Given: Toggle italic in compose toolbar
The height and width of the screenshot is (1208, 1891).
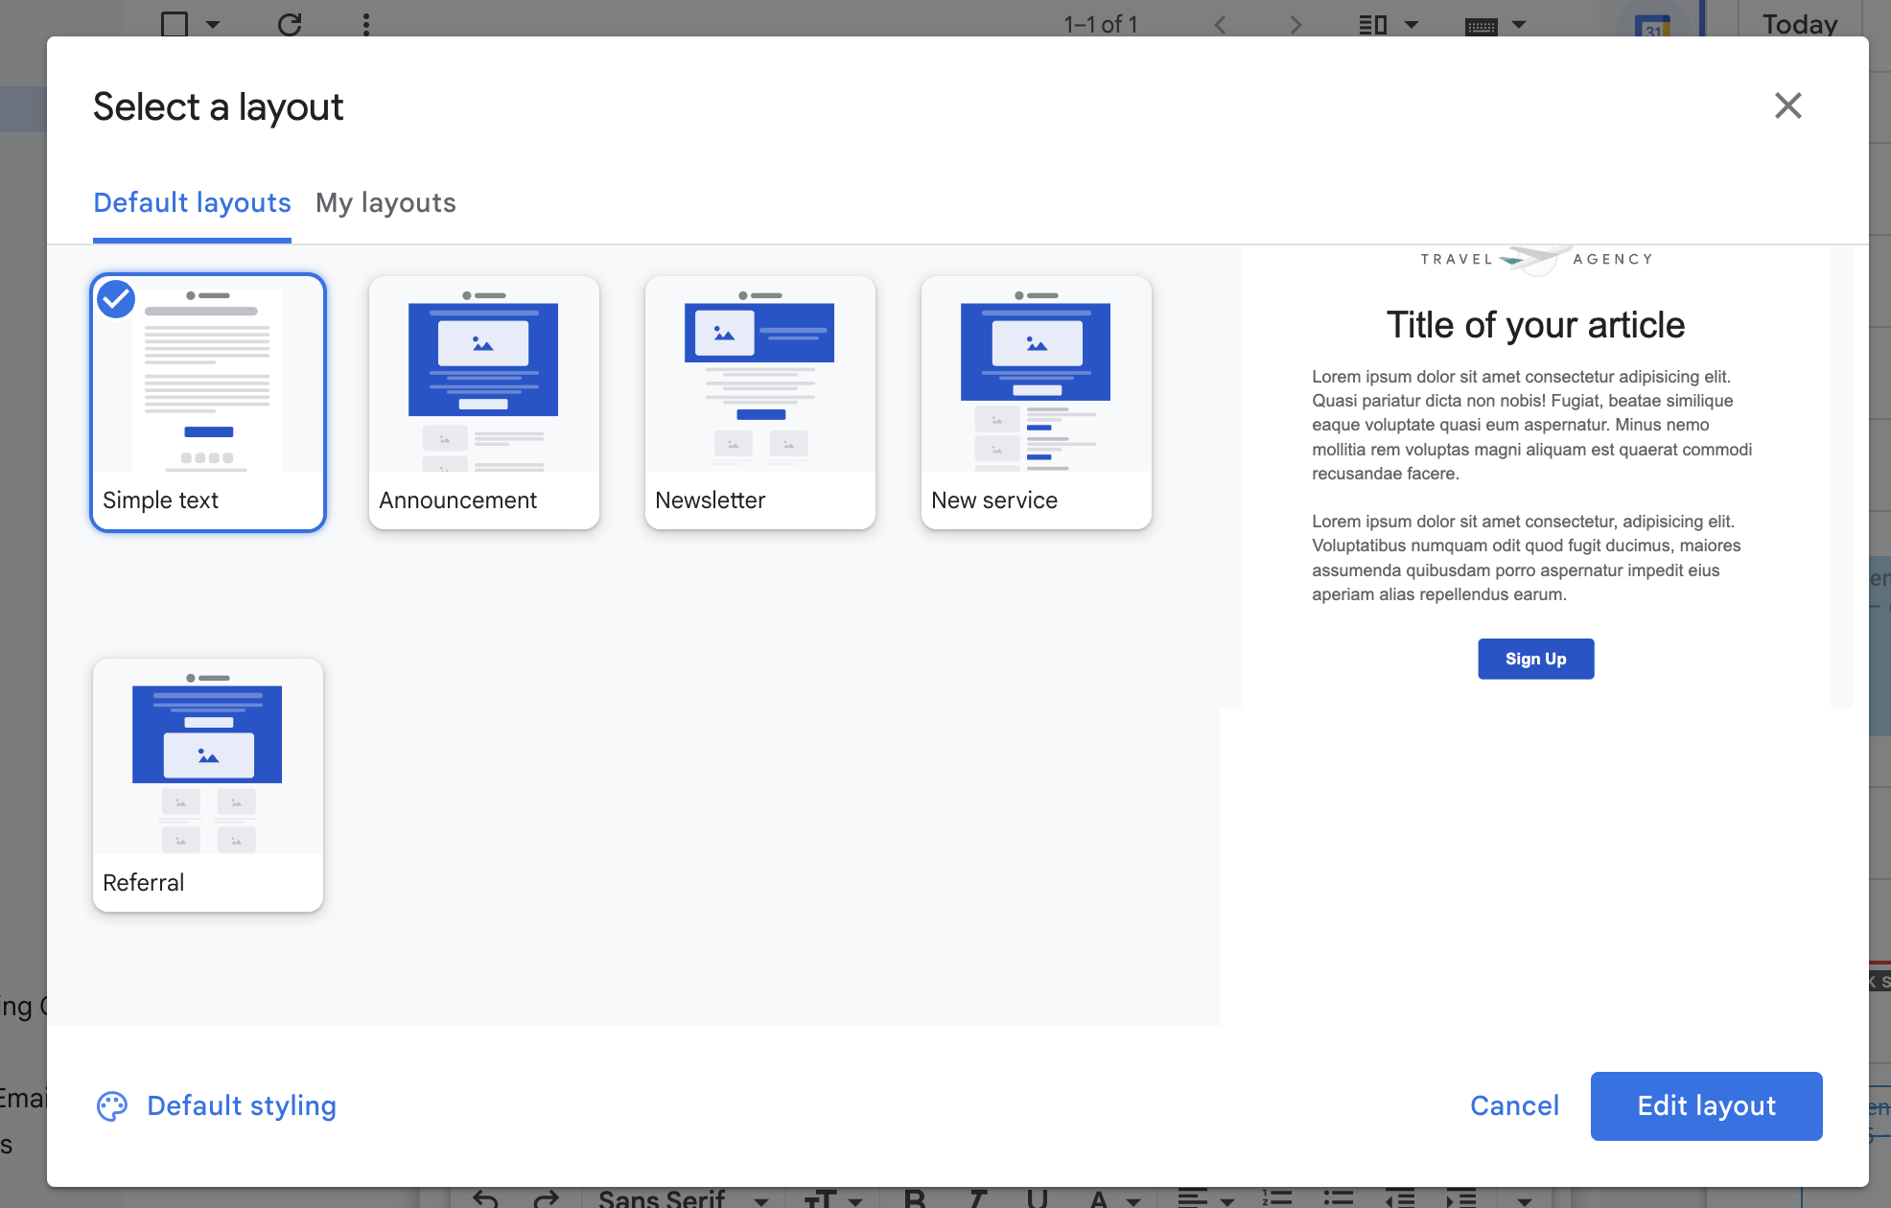Looking at the screenshot, I should click(977, 1198).
